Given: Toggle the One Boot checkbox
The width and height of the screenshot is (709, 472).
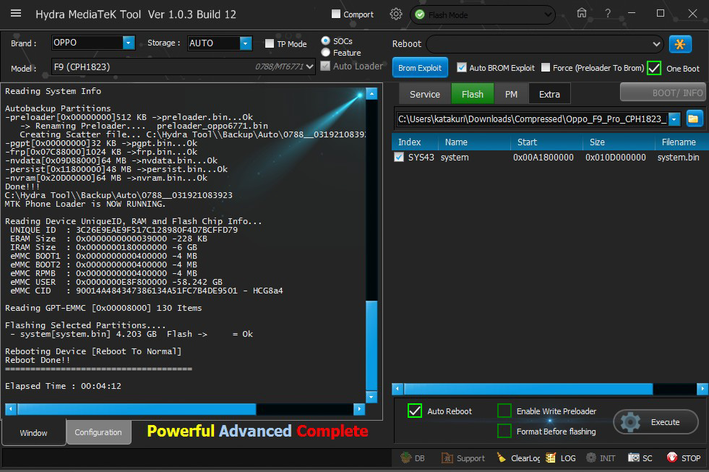Looking at the screenshot, I should [654, 68].
